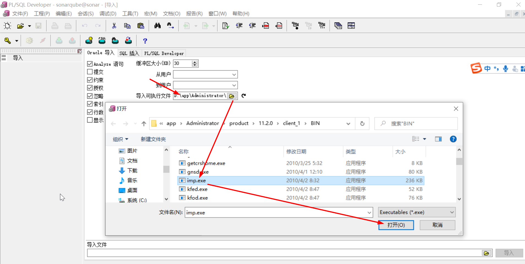Image resolution: width=525 pixels, height=264 pixels.
Task: Click the Window list icon
Action: coord(338,26)
